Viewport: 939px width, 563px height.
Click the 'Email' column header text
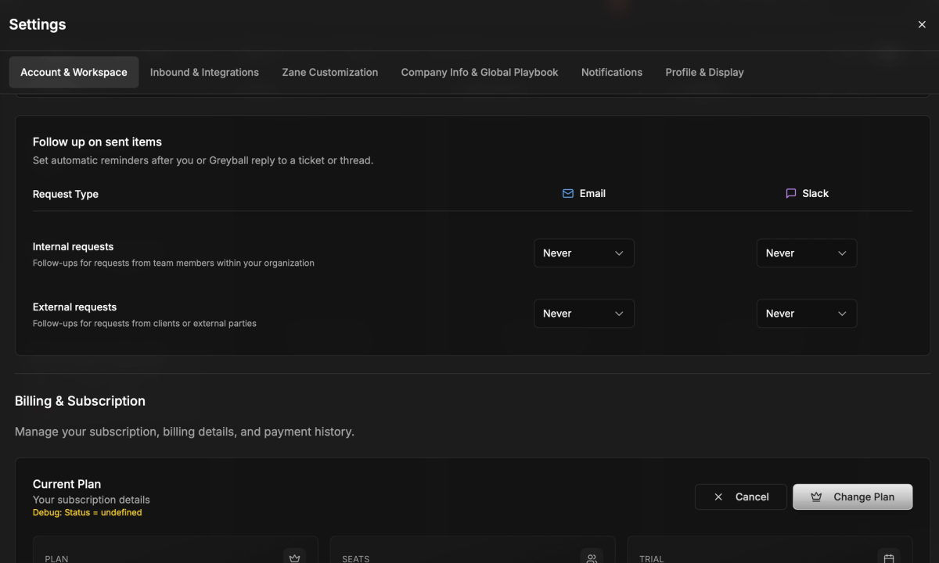click(x=592, y=193)
